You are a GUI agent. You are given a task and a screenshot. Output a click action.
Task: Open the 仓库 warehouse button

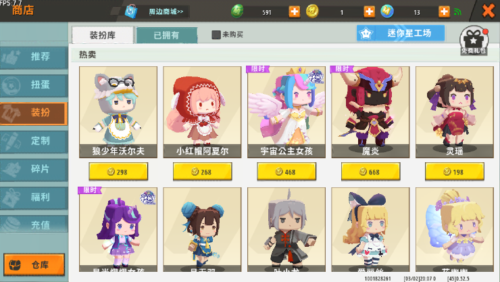point(34,264)
